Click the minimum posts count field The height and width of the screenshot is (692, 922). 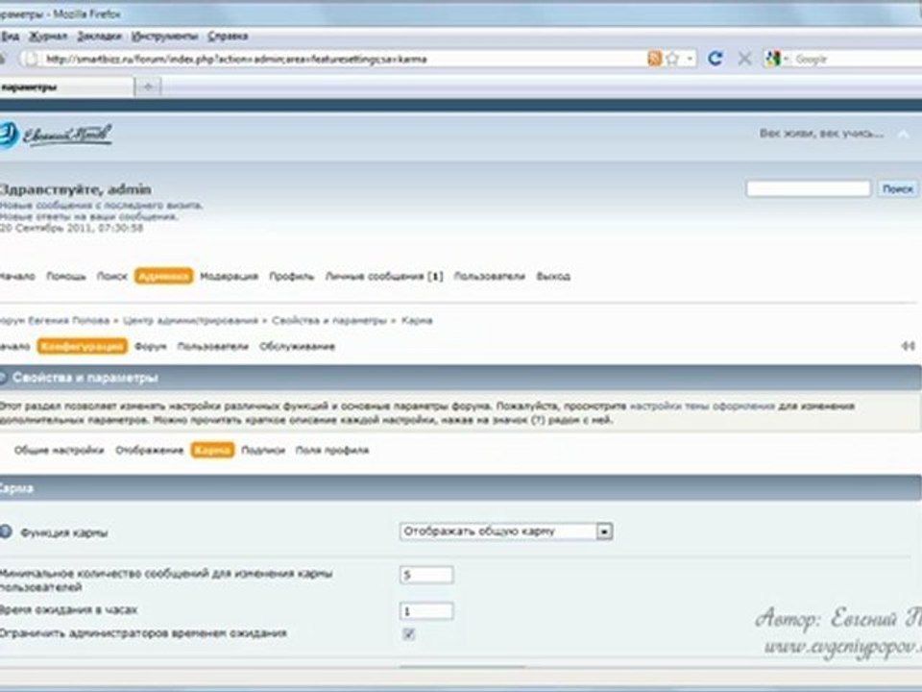[x=426, y=575]
